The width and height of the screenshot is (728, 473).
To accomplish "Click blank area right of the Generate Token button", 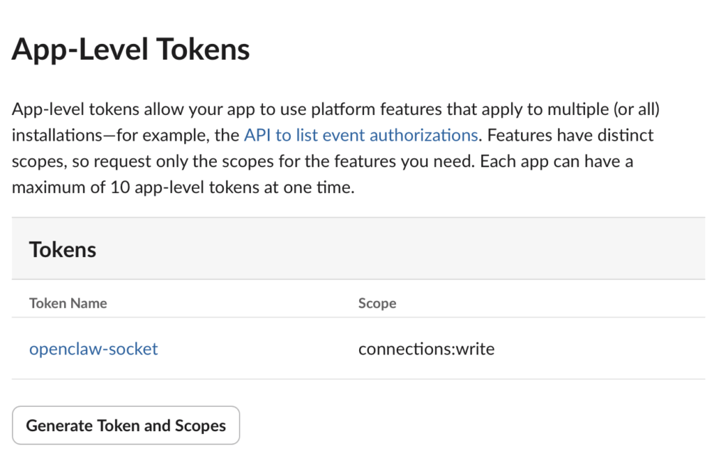I will pyautogui.click(x=462, y=425).
